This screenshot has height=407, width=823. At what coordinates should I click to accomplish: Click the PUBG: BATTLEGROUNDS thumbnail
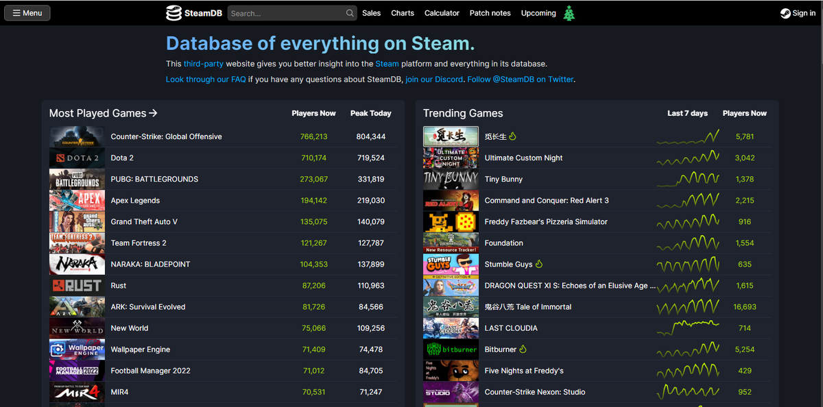[x=77, y=179]
